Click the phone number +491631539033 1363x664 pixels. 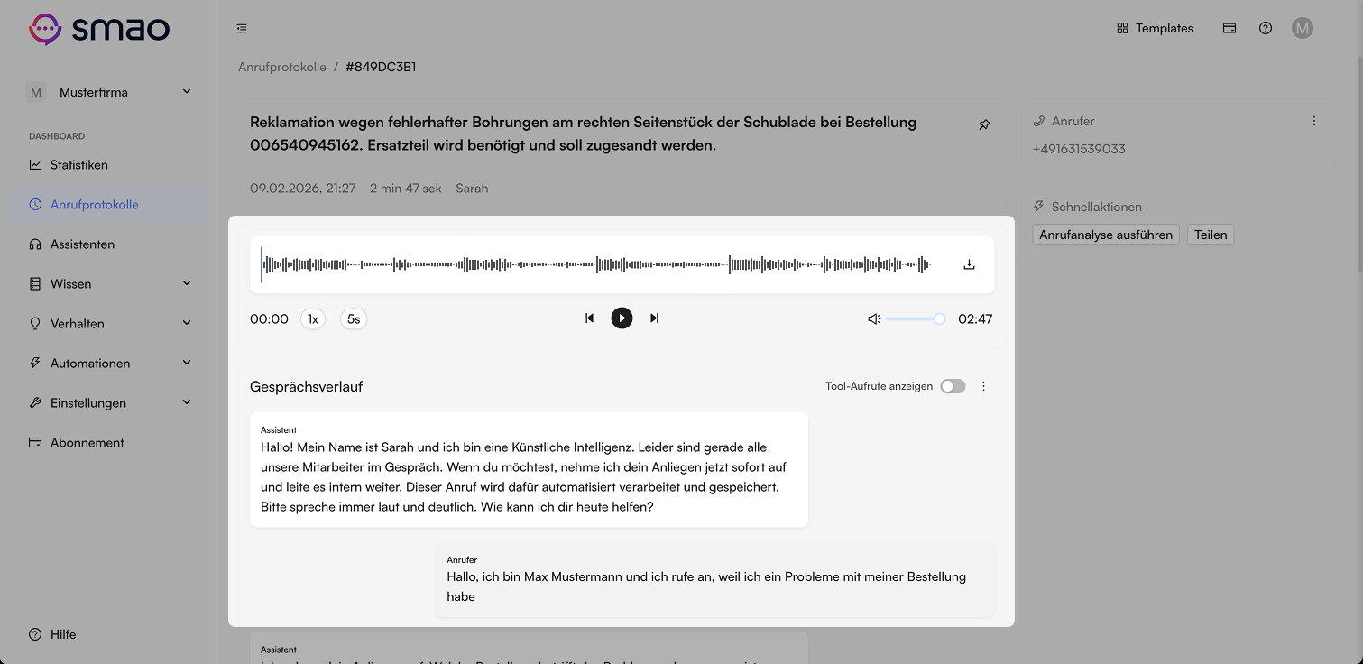point(1079,149)
